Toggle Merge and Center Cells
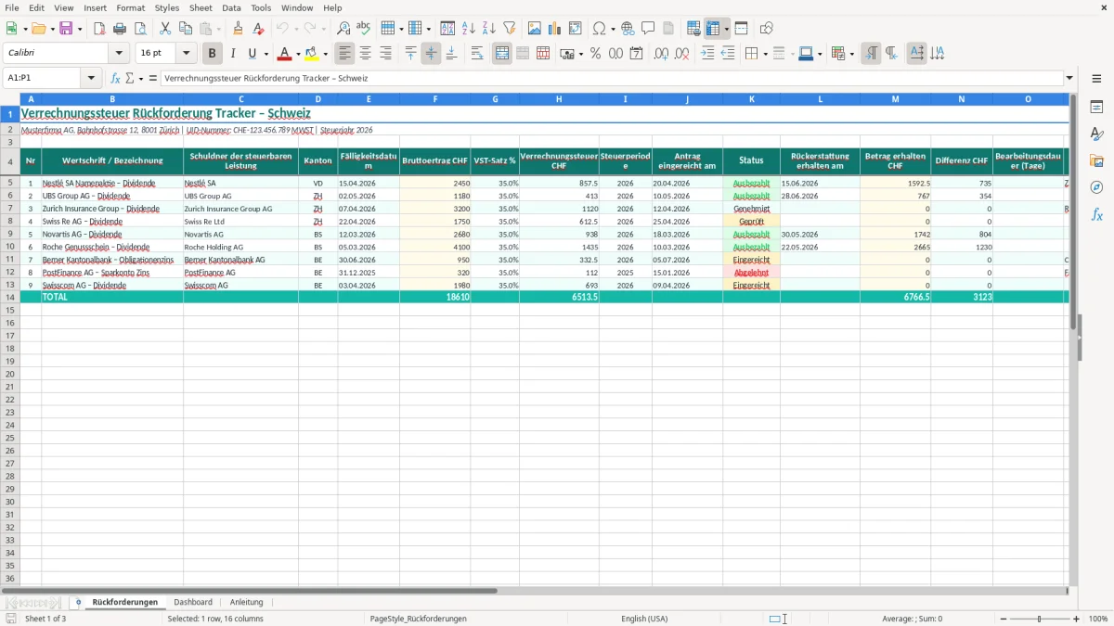Viewport: 1114px width, 626px height. [x=502, y=54]
